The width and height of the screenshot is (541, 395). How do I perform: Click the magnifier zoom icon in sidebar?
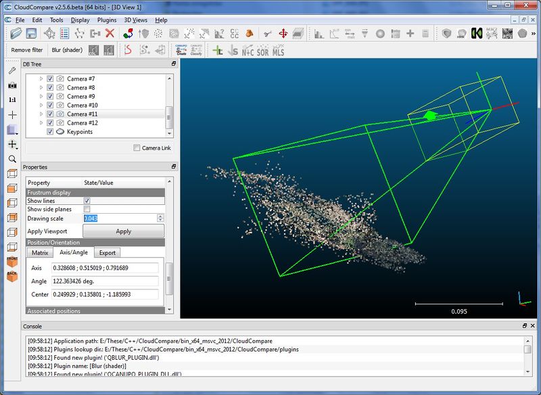pyautogui.click(x=12, y=159)
